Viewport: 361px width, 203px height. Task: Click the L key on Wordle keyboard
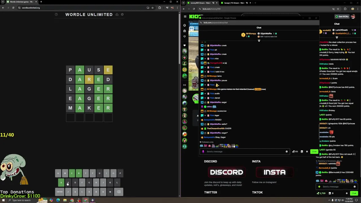(117, 182)
